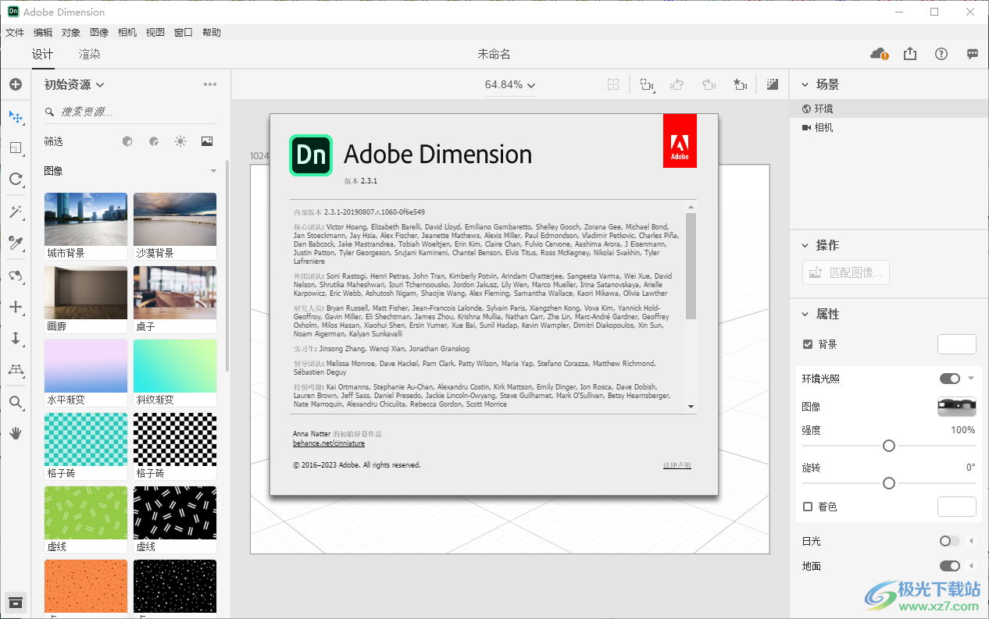
Task: Filter assets by images icon
Action: (x=207, y=141)
